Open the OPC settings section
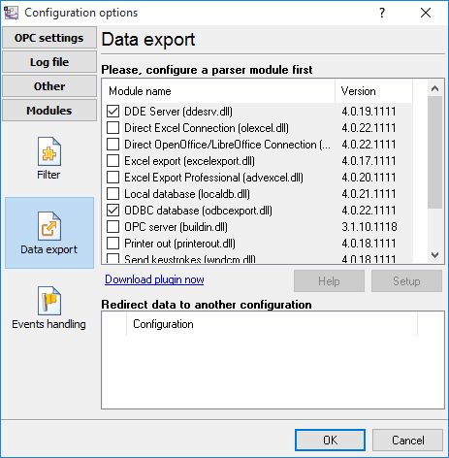This screenshot has width=449, height=458. tap(49, 38)
